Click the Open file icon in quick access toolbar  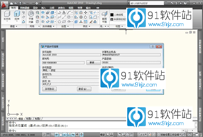coord(16,3)
